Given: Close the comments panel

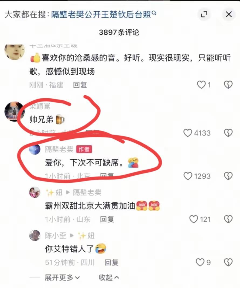Looking at the screenshot, I should (x=229, y=14).
